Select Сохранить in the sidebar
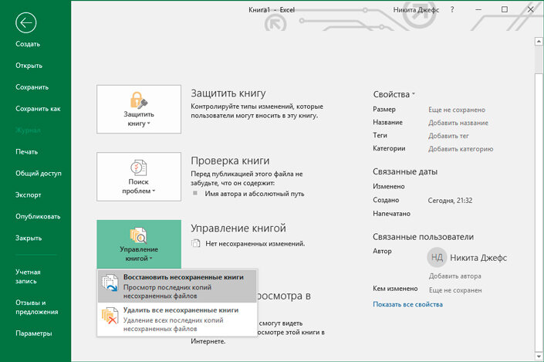Screen dimensions: 544x362 (x=32, y=87)
